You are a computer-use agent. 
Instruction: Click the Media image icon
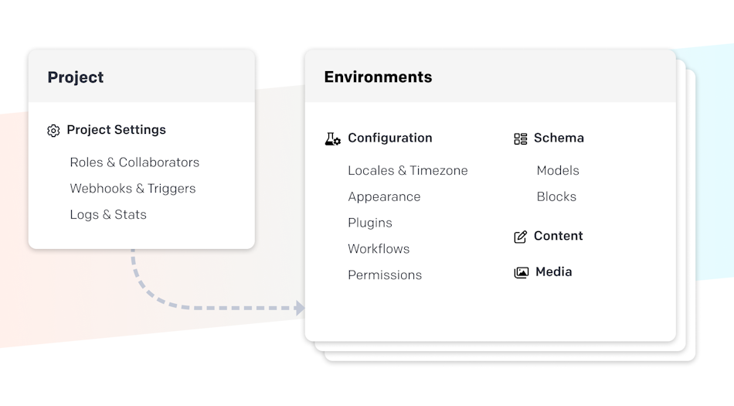[x=521, y=272]
